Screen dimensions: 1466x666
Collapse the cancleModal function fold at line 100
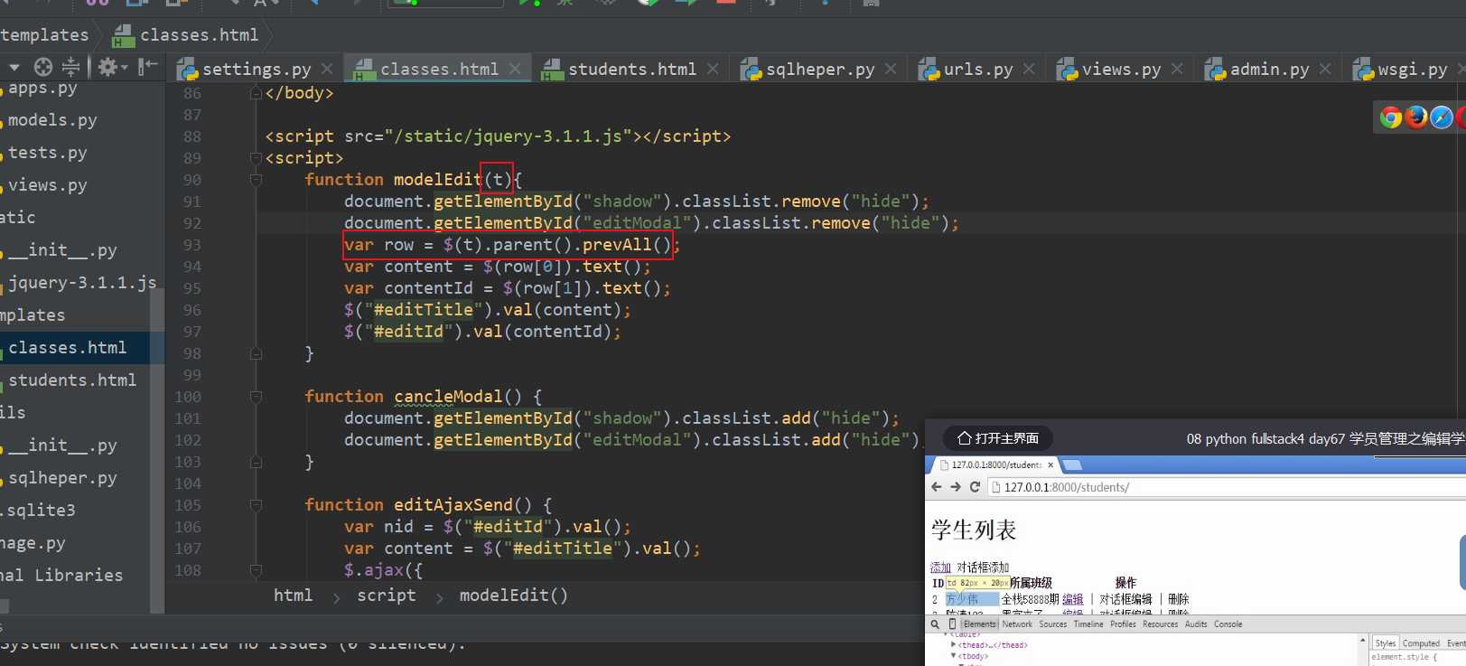click(x=256, y=397)
